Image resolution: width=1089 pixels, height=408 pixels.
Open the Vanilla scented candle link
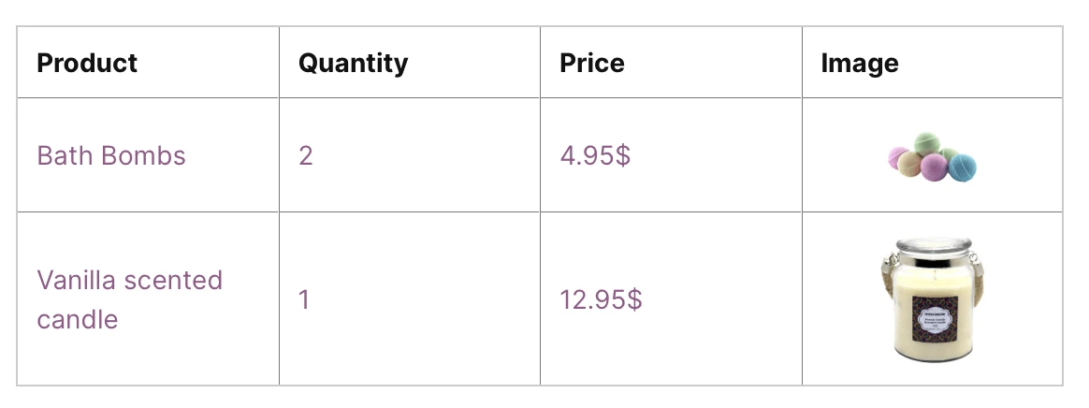[129, 299]
